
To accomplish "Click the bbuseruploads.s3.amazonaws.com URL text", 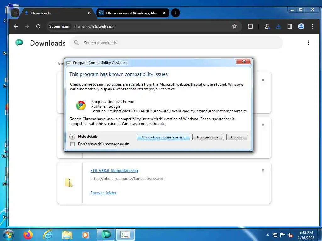I will click(x=128, y=179).
